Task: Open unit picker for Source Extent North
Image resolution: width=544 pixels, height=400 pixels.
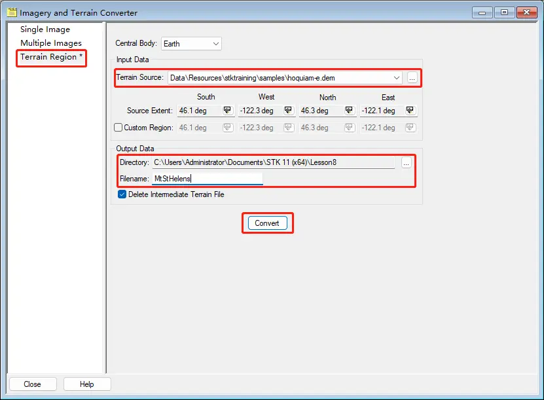Action: click(x=349, y=111)
